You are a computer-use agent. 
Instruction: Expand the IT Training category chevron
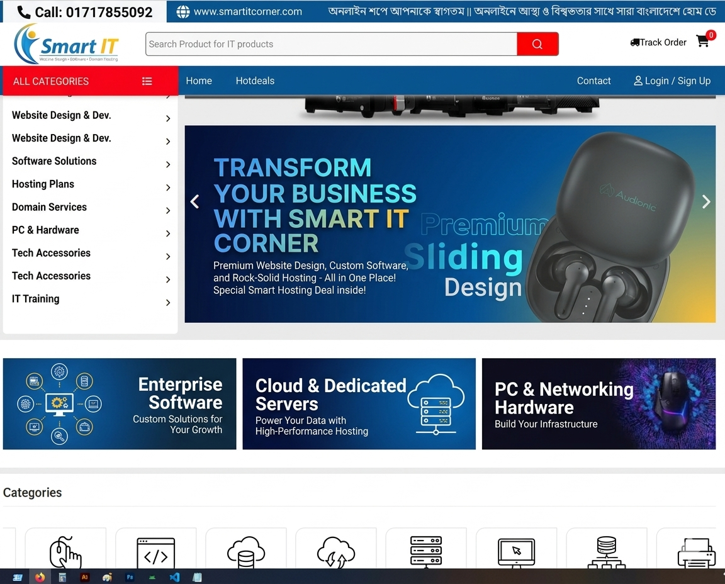pos(168,303)
